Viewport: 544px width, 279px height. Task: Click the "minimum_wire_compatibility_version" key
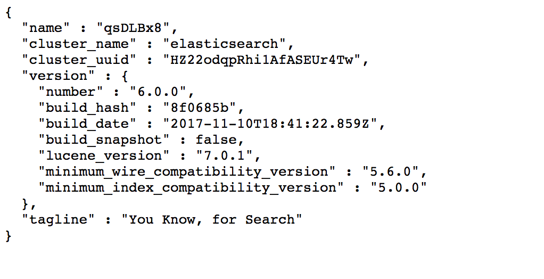(x=187, y=171)
